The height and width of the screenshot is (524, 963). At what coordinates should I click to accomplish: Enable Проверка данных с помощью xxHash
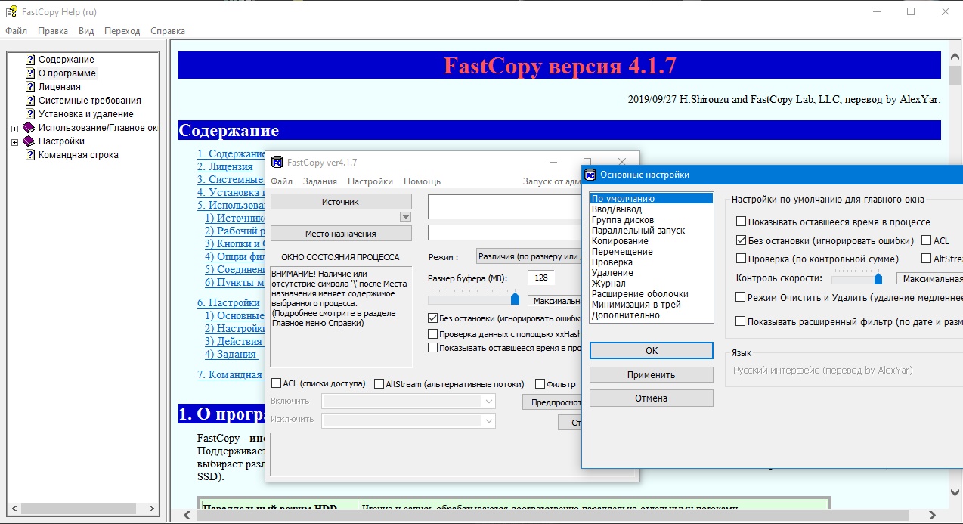coord(433,333)
